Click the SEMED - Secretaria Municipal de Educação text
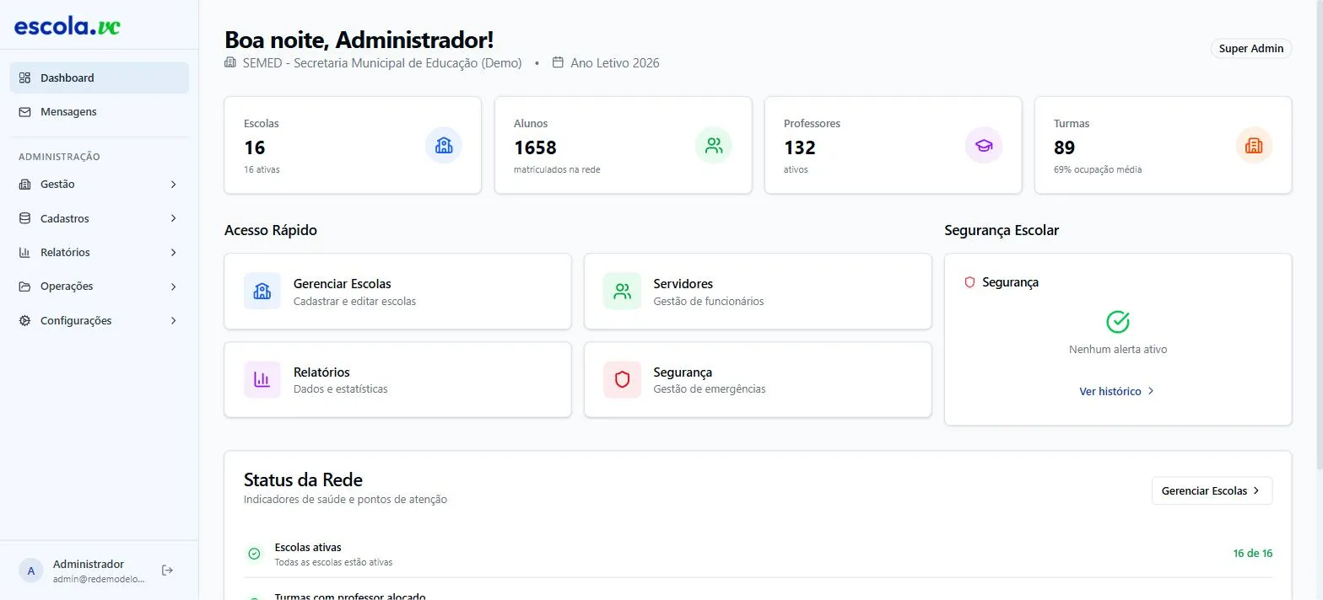Image resolution: width=1323 pixels, height=600 pixels. click(382, 62)
